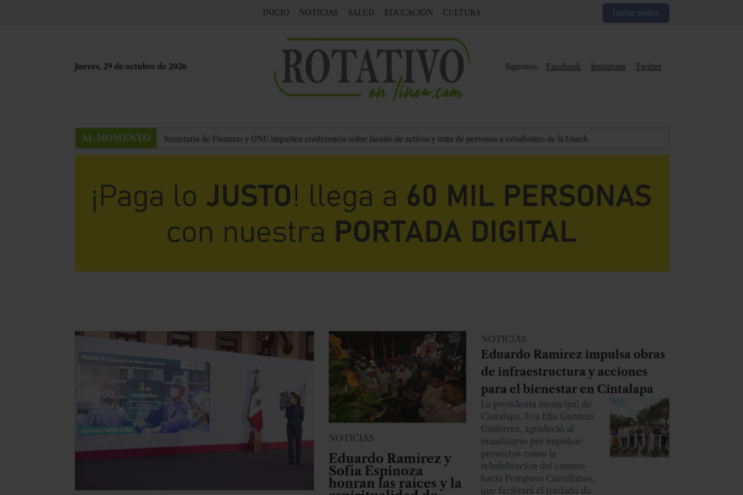Click the Portada Digital yellow banner
Image resolution: width=743 pixels, height=495 pixels.
coord(372,213)
